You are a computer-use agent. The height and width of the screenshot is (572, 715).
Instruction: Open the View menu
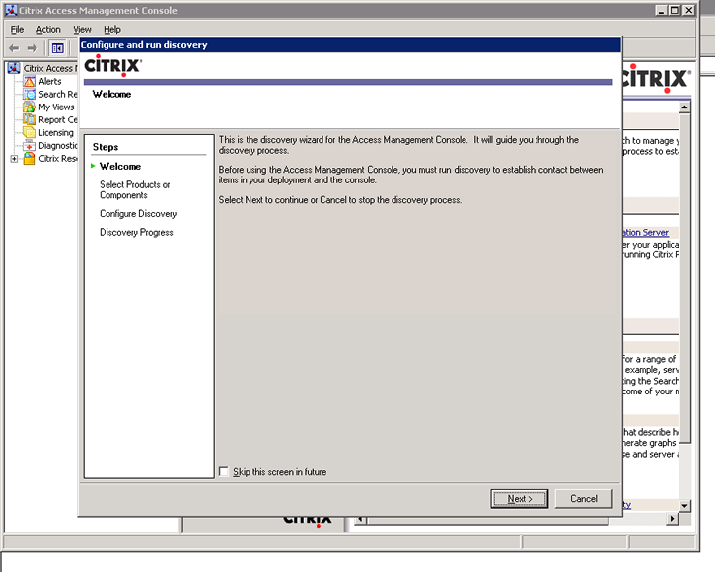[82, 30]
